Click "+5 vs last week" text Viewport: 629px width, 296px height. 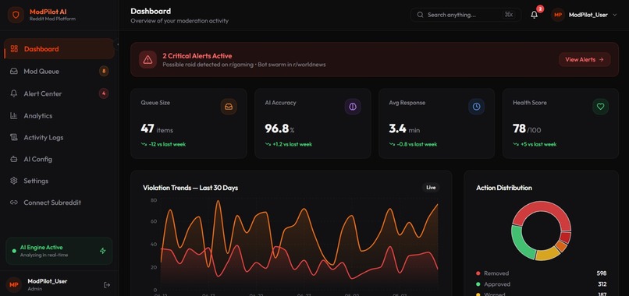(538, 144)
